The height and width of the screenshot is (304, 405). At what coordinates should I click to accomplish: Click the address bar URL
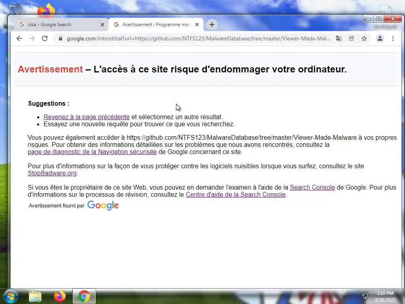pos(199,38)
